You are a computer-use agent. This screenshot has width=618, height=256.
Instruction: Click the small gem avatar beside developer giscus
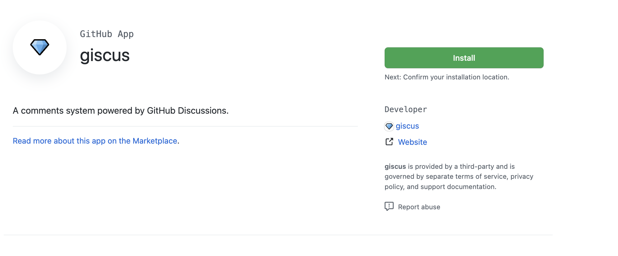point(389,126)
